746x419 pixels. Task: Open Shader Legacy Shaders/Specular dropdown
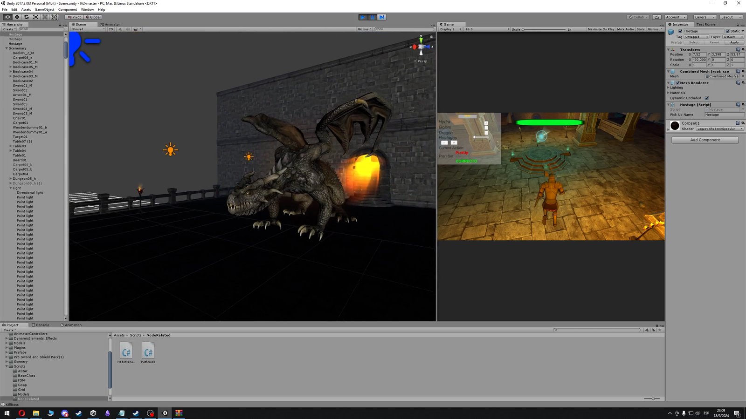(x=720, y=129)
